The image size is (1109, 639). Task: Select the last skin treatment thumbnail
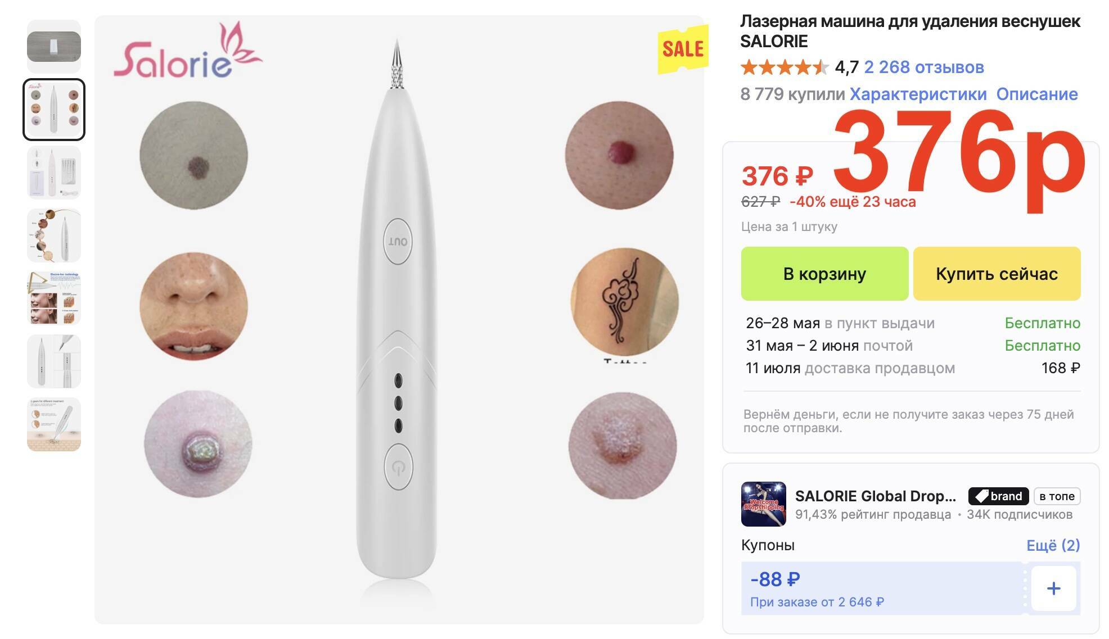click(54, 424)
